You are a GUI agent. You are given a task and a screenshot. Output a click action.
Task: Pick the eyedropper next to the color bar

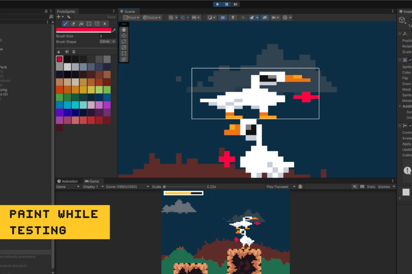114,30
